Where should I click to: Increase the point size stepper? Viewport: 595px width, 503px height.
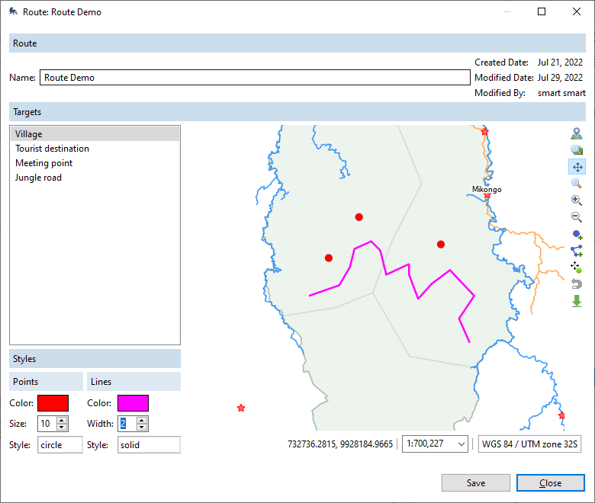(x=63, y=420)
